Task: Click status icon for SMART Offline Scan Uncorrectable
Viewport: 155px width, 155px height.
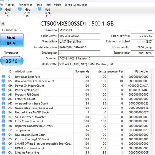Action: coord(3,143)
